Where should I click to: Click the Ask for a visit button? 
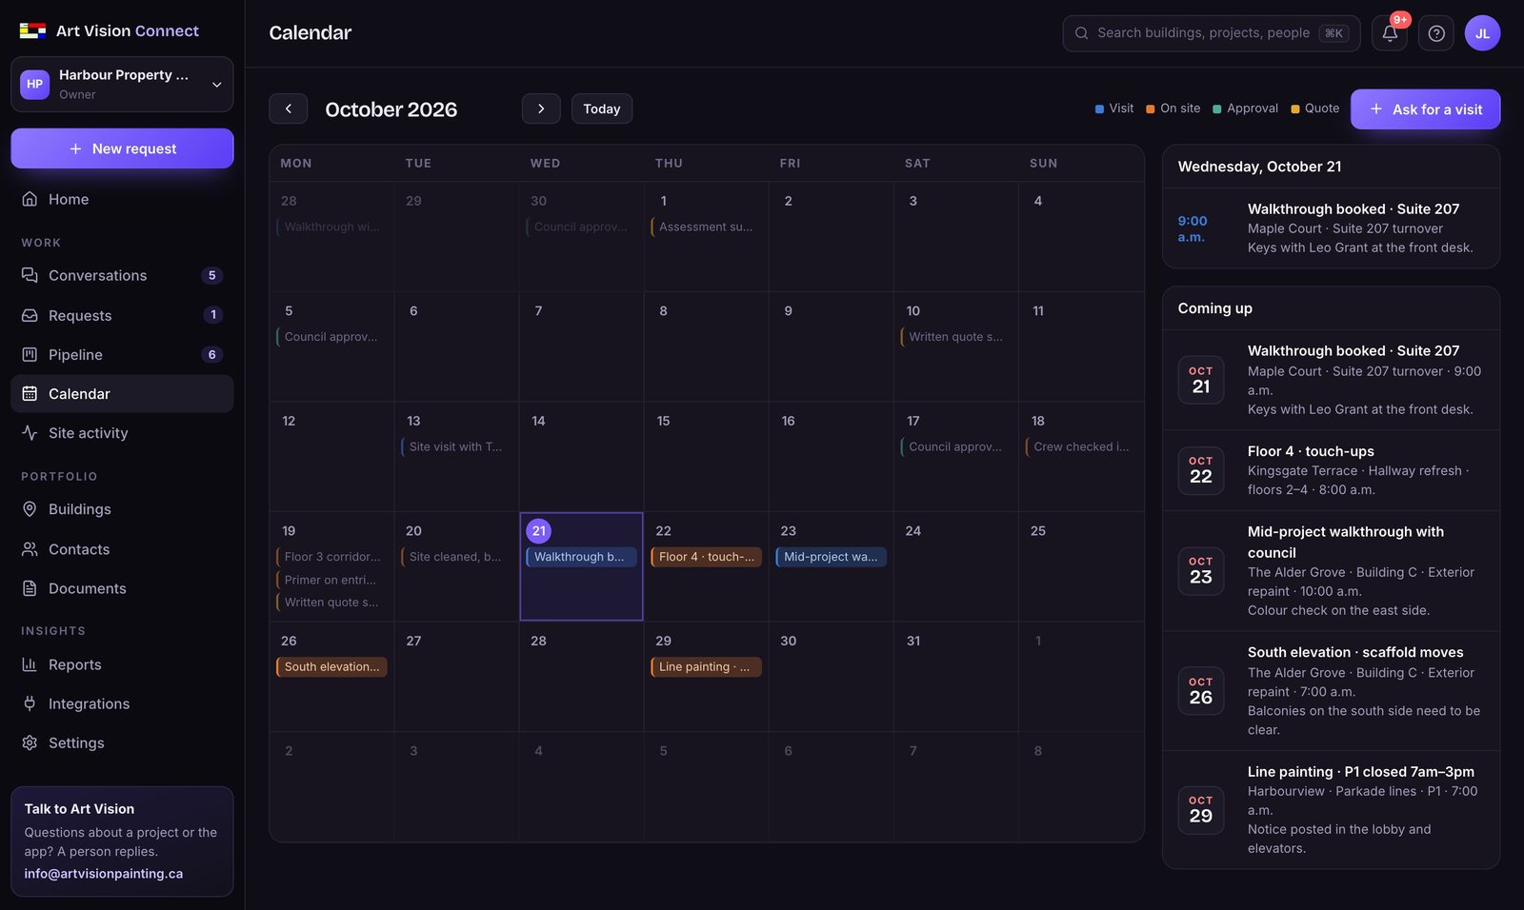tap(1425, 109)
